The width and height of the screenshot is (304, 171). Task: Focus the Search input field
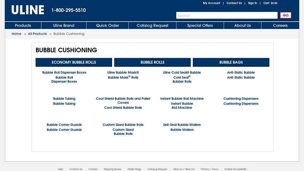point(226,16)
